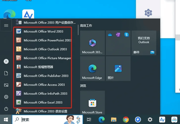Screen dimensions: 180x124
Task: Click the OneNote icon in tile folder
Action: [x=118, y=35]
